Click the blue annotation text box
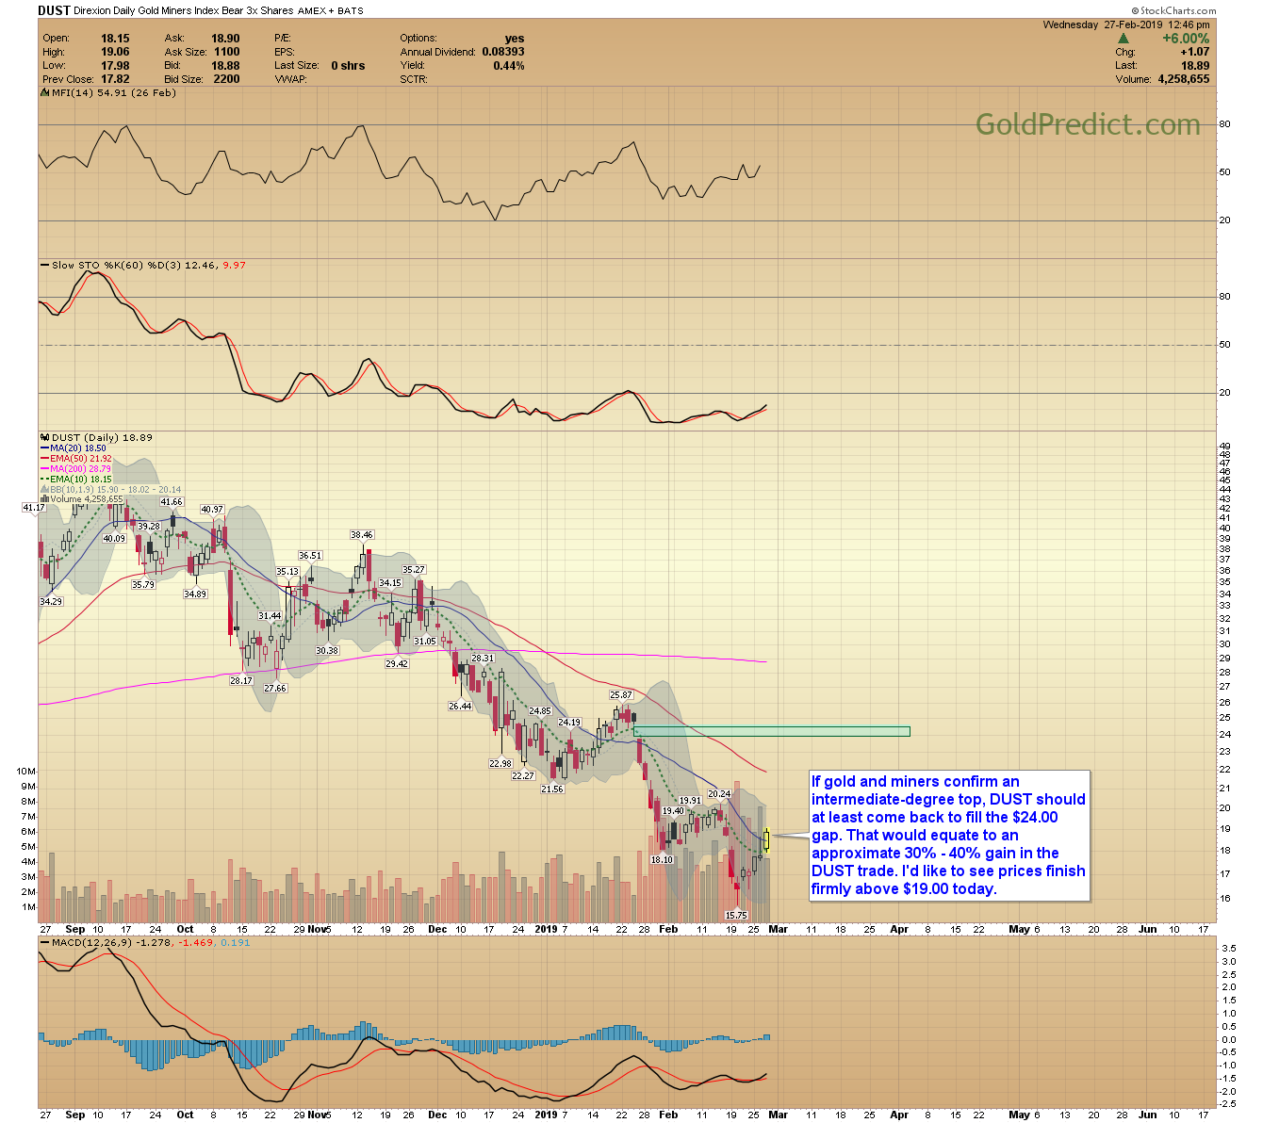The image size is (1263, 1123). click(x=949, y=835)
